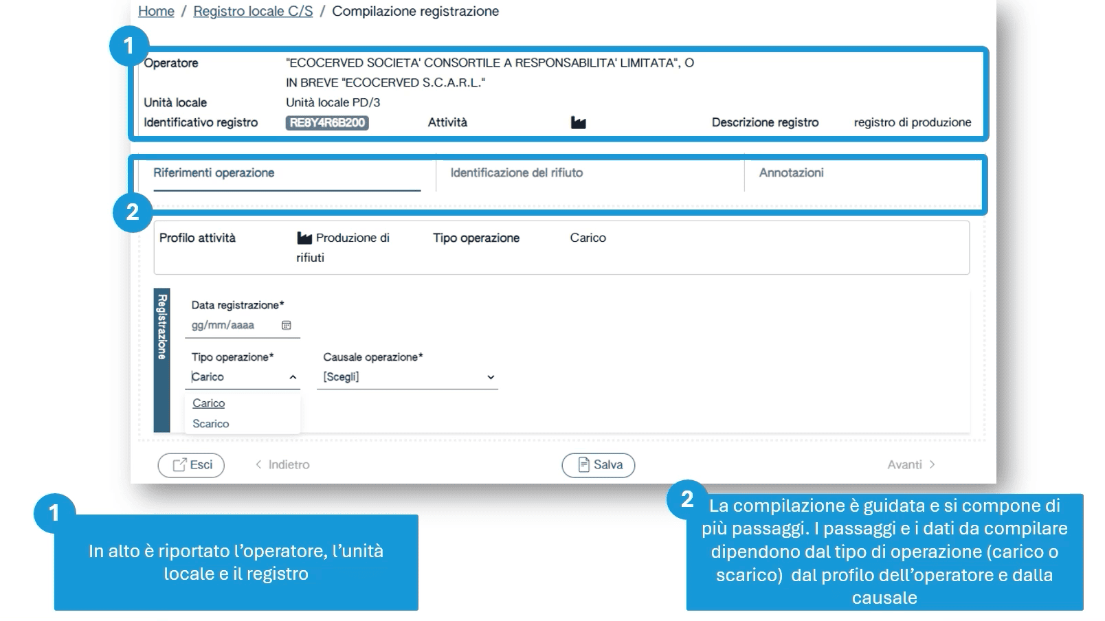Open Registro locale C/S breadcrumb link
Screen dimensions: 1105x621
click(253, 12)
